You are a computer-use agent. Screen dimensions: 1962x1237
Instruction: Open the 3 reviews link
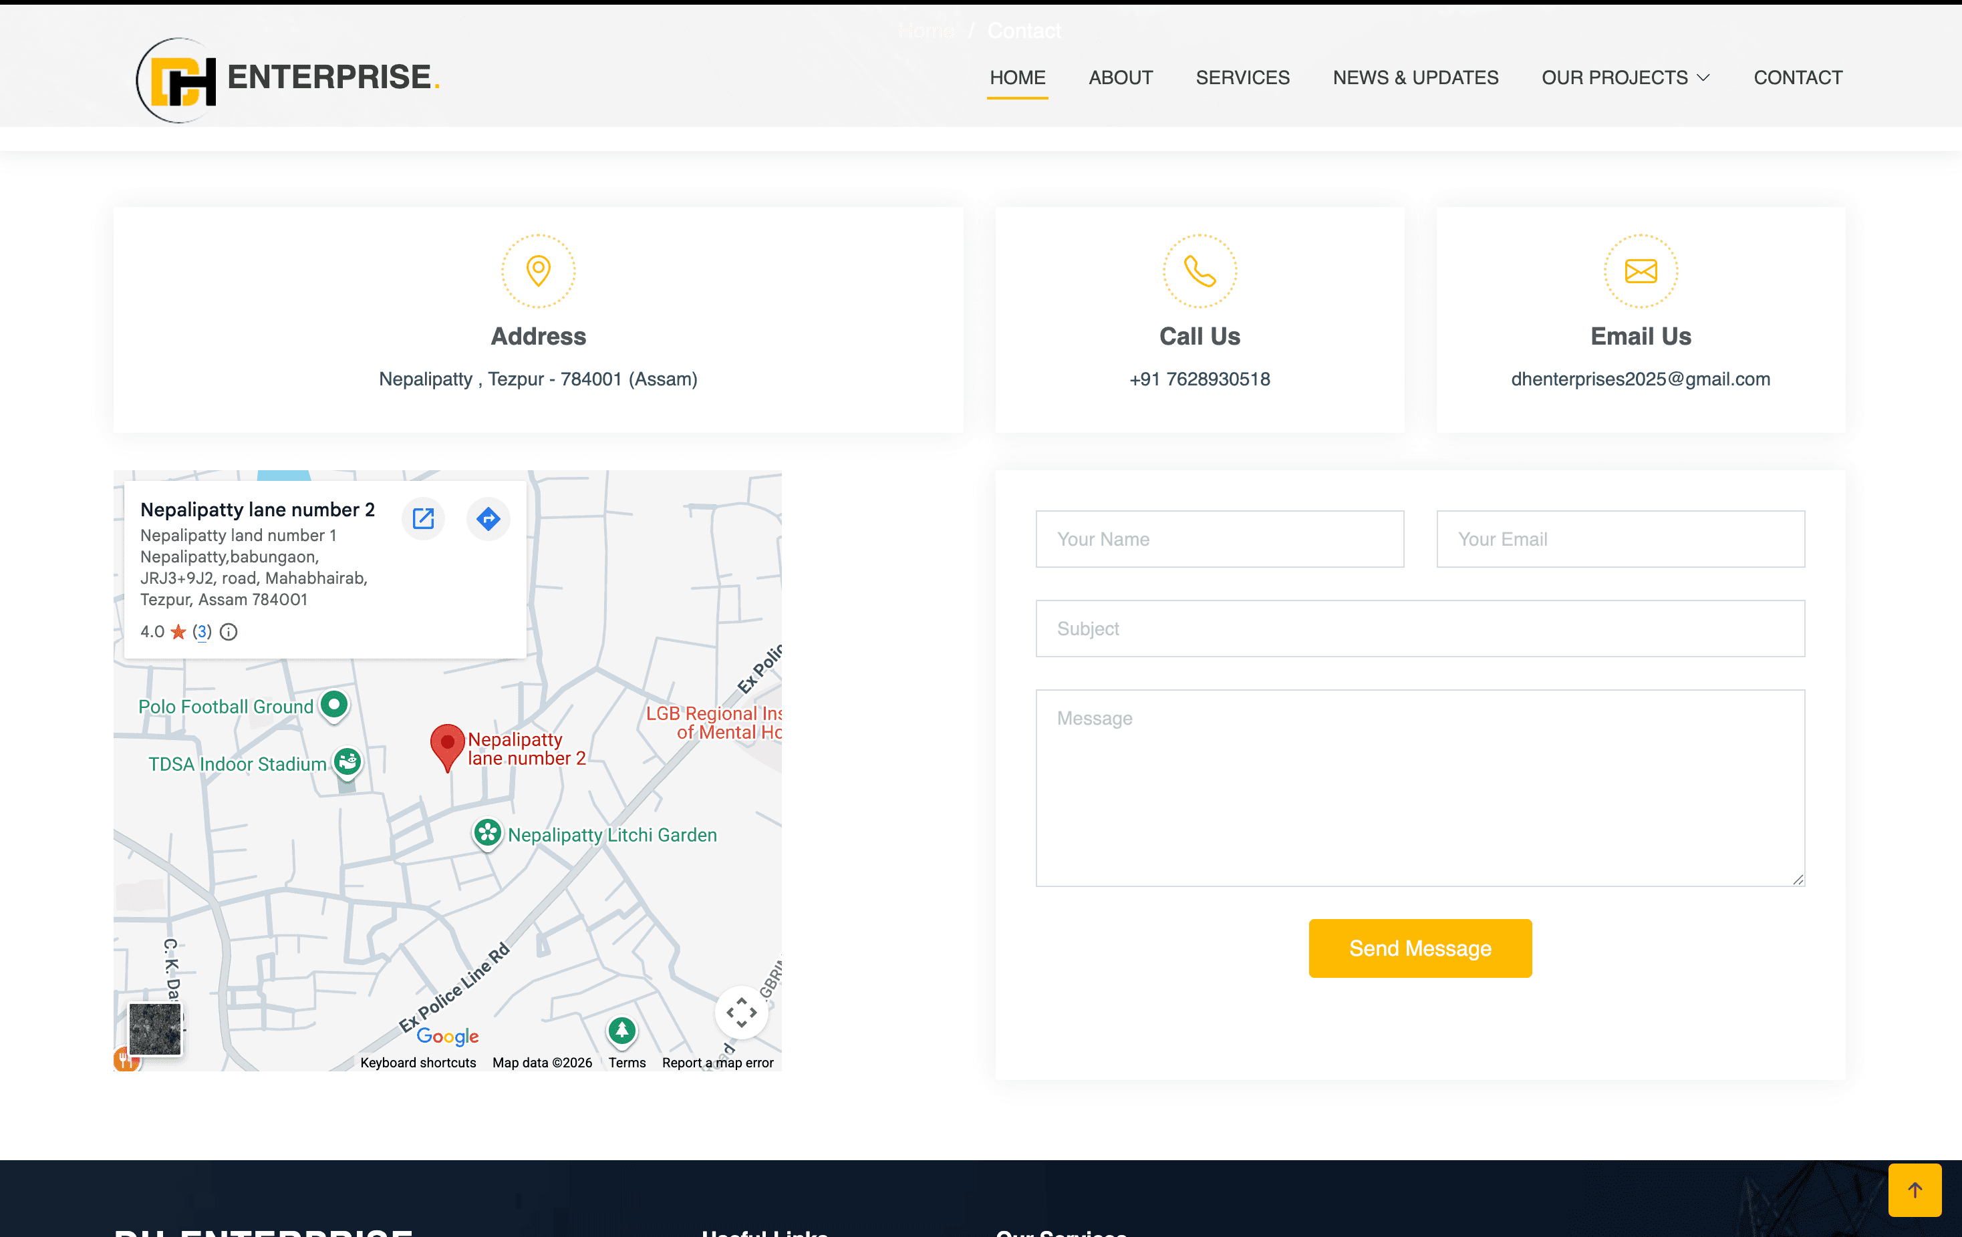(x=202, y=631)
